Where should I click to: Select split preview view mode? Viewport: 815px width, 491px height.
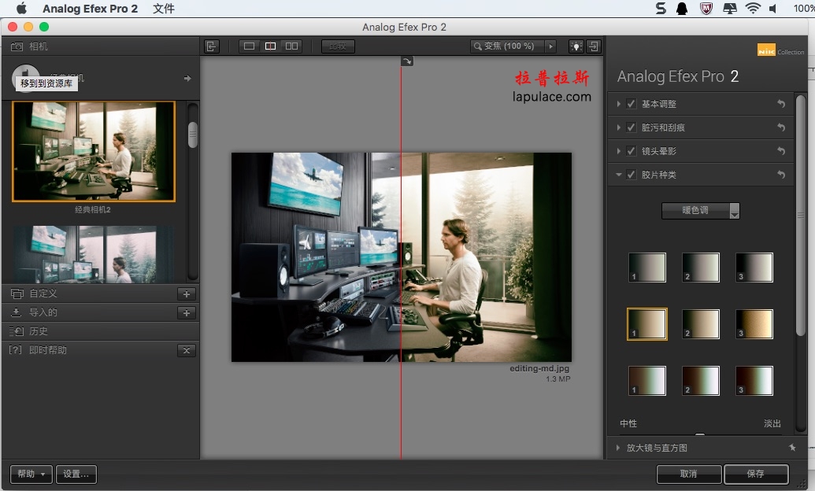pyautogui.click(x=270, y=46)
